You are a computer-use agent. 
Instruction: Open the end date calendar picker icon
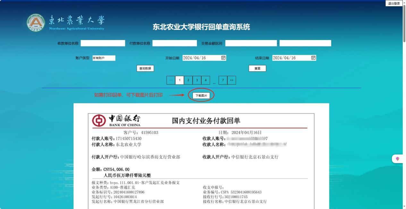pos(313,58)
